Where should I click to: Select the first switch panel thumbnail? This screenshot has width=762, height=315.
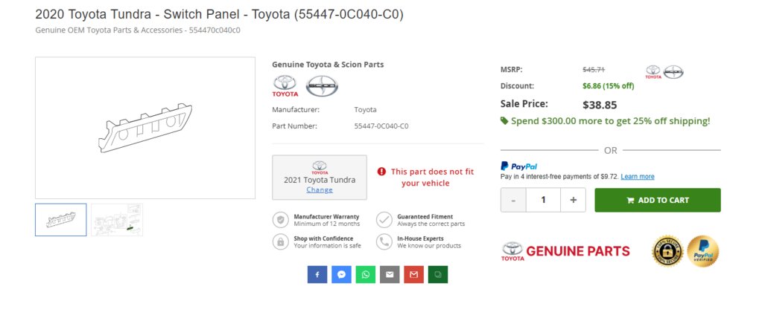point(61,219)
